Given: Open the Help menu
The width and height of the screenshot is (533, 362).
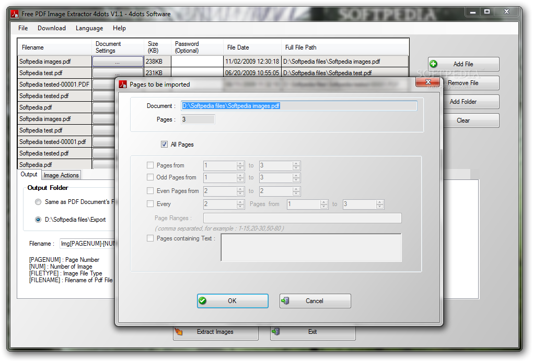Looking at the screenshot, I should coord(119,28).
